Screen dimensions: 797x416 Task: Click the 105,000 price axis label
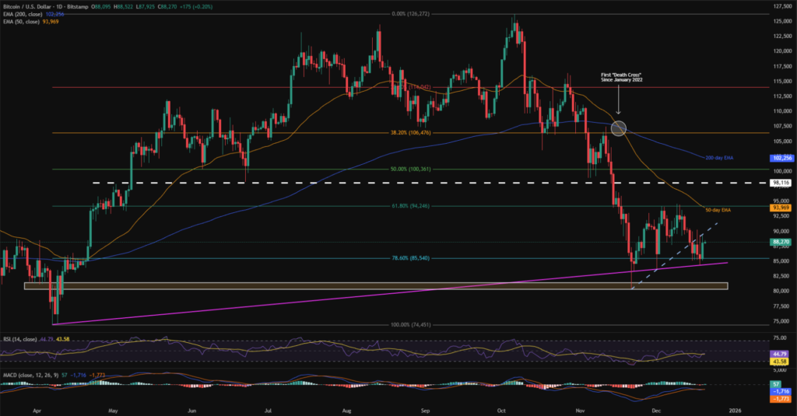(x=782, y=142)
